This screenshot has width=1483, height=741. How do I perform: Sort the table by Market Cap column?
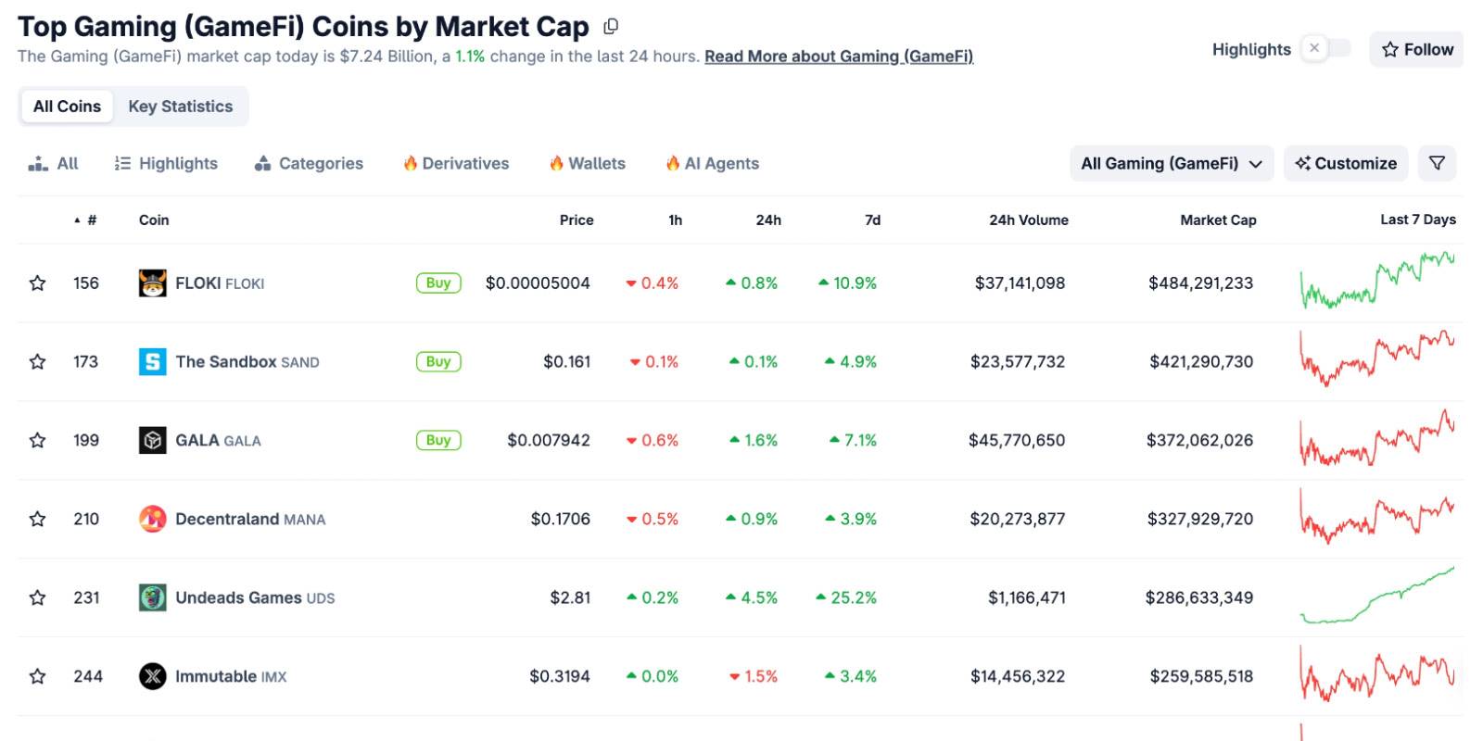[1218, 220]
